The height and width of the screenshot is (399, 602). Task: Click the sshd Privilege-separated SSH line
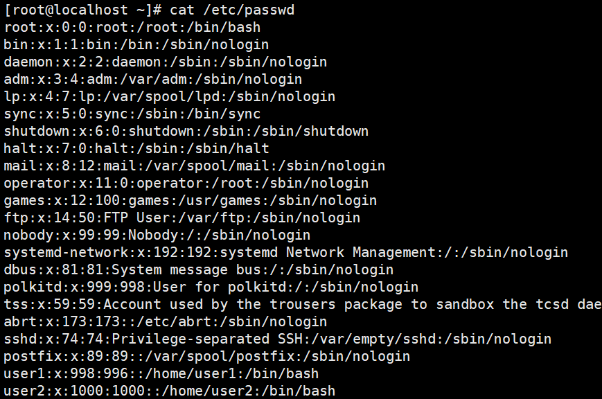(277, 339)
